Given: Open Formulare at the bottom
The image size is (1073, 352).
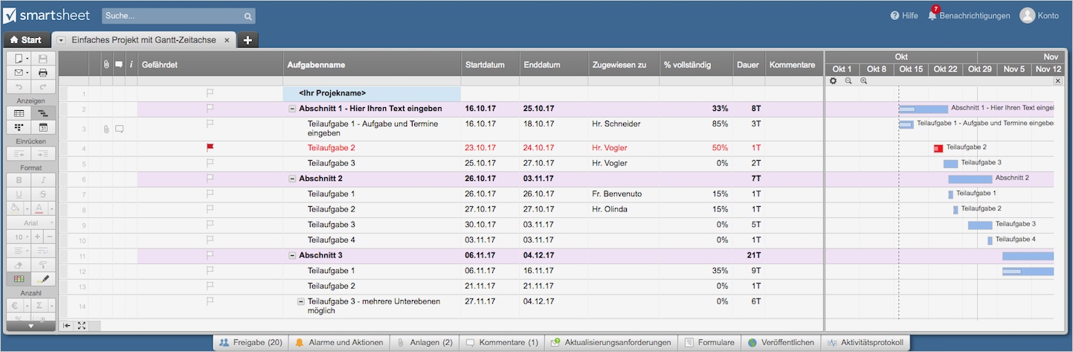Looking at the screenshot, I should pos(710,342).
